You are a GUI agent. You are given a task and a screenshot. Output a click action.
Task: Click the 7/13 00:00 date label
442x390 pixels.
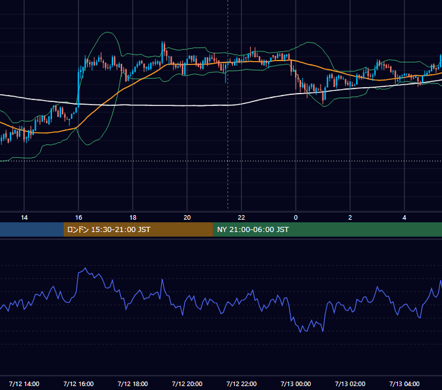[296, 383]
